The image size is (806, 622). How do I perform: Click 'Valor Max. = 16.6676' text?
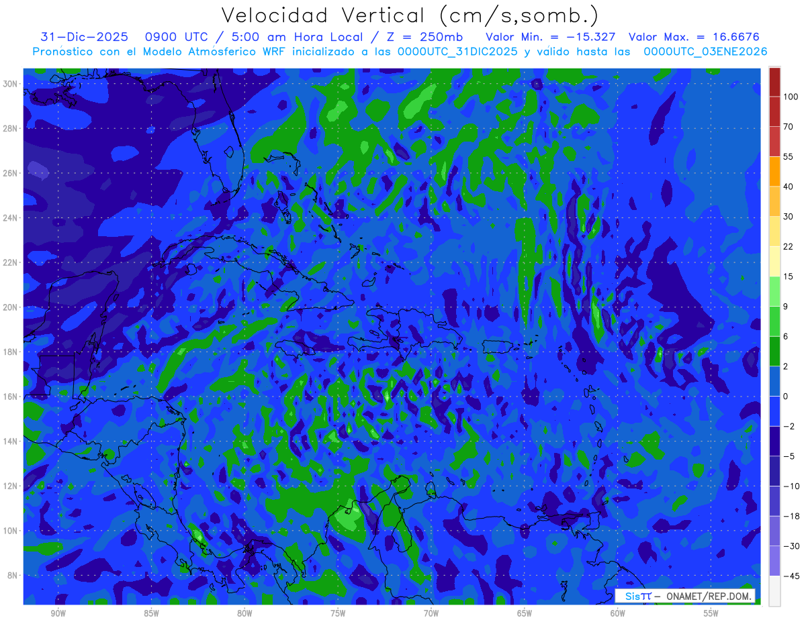pos(694,37)
